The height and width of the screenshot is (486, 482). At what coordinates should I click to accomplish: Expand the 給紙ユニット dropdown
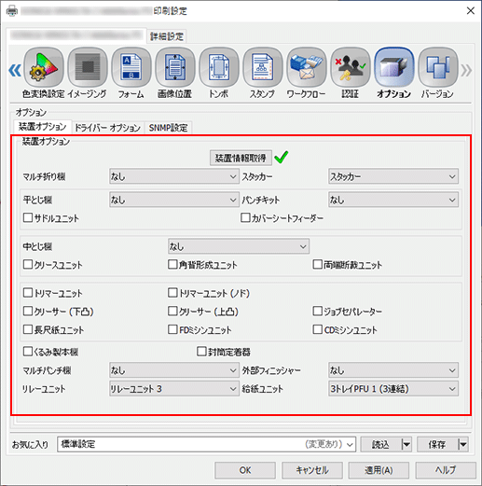[393, 388]
